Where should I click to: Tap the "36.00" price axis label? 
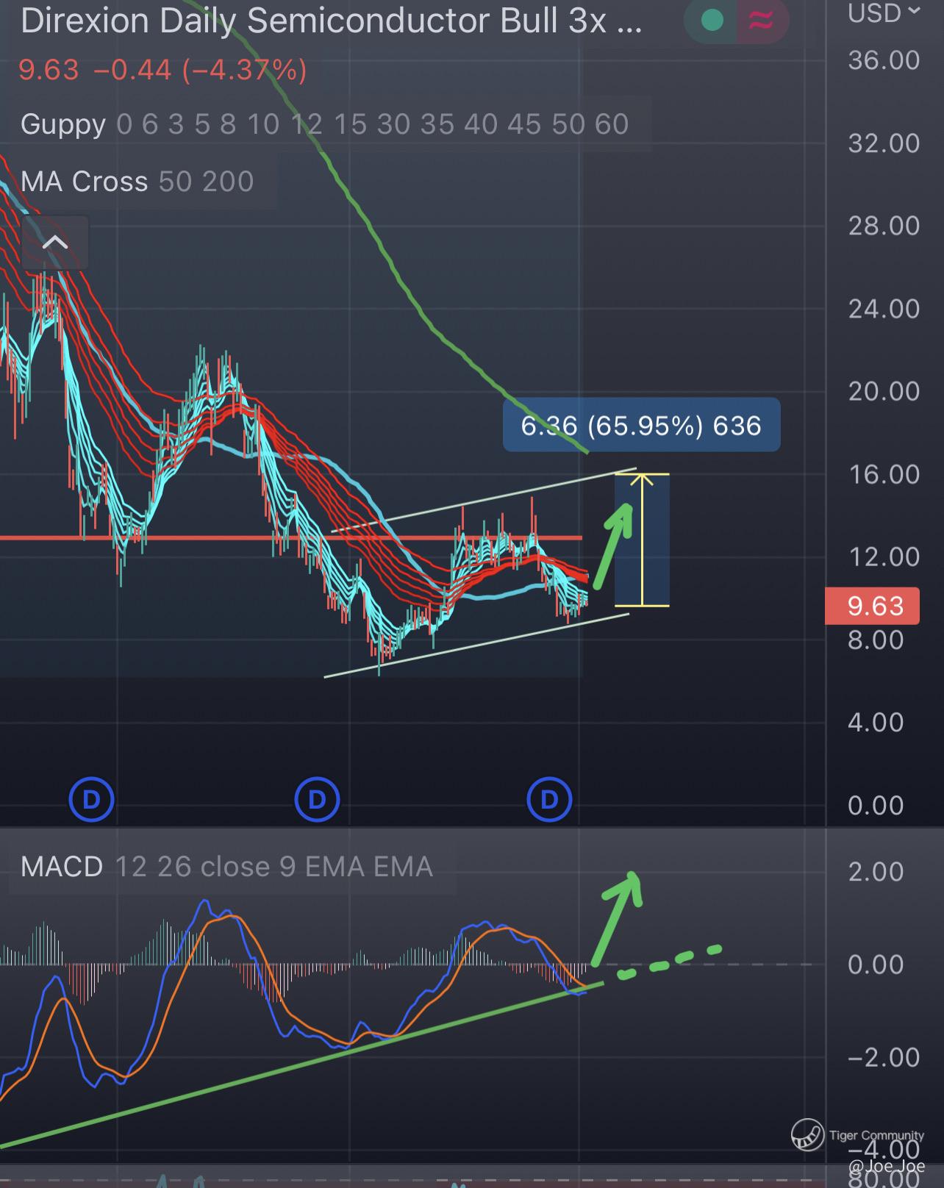[884, 60]
